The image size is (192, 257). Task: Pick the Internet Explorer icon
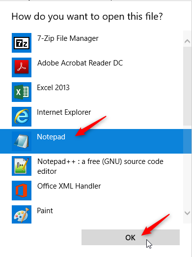[x=22, y=117]
